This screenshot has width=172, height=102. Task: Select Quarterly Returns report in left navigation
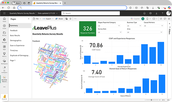pos(4,79)
